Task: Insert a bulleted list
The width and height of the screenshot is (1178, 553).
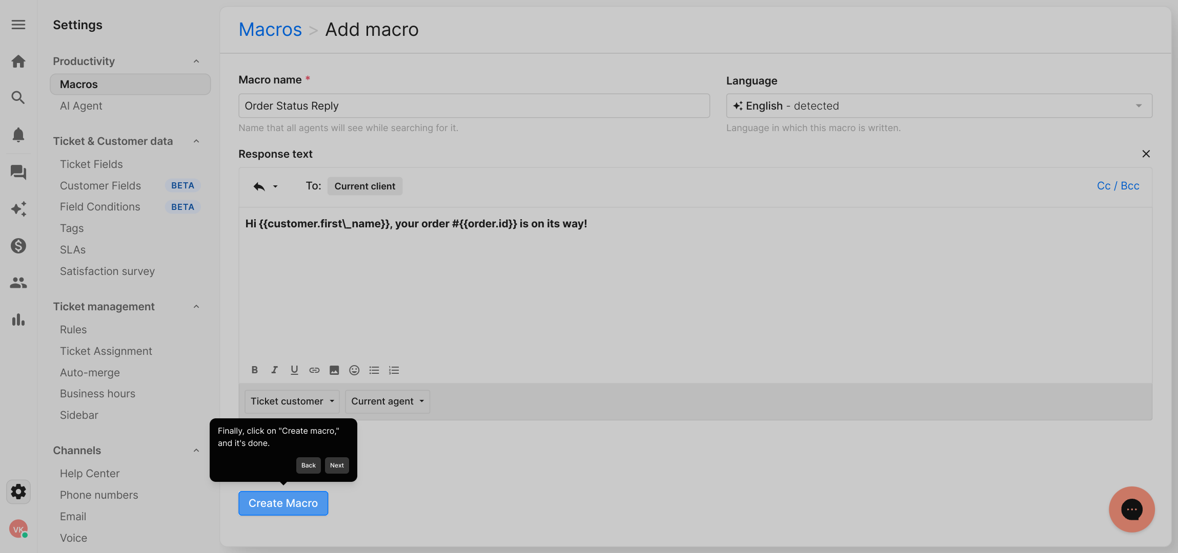Action: click(374, 370)
